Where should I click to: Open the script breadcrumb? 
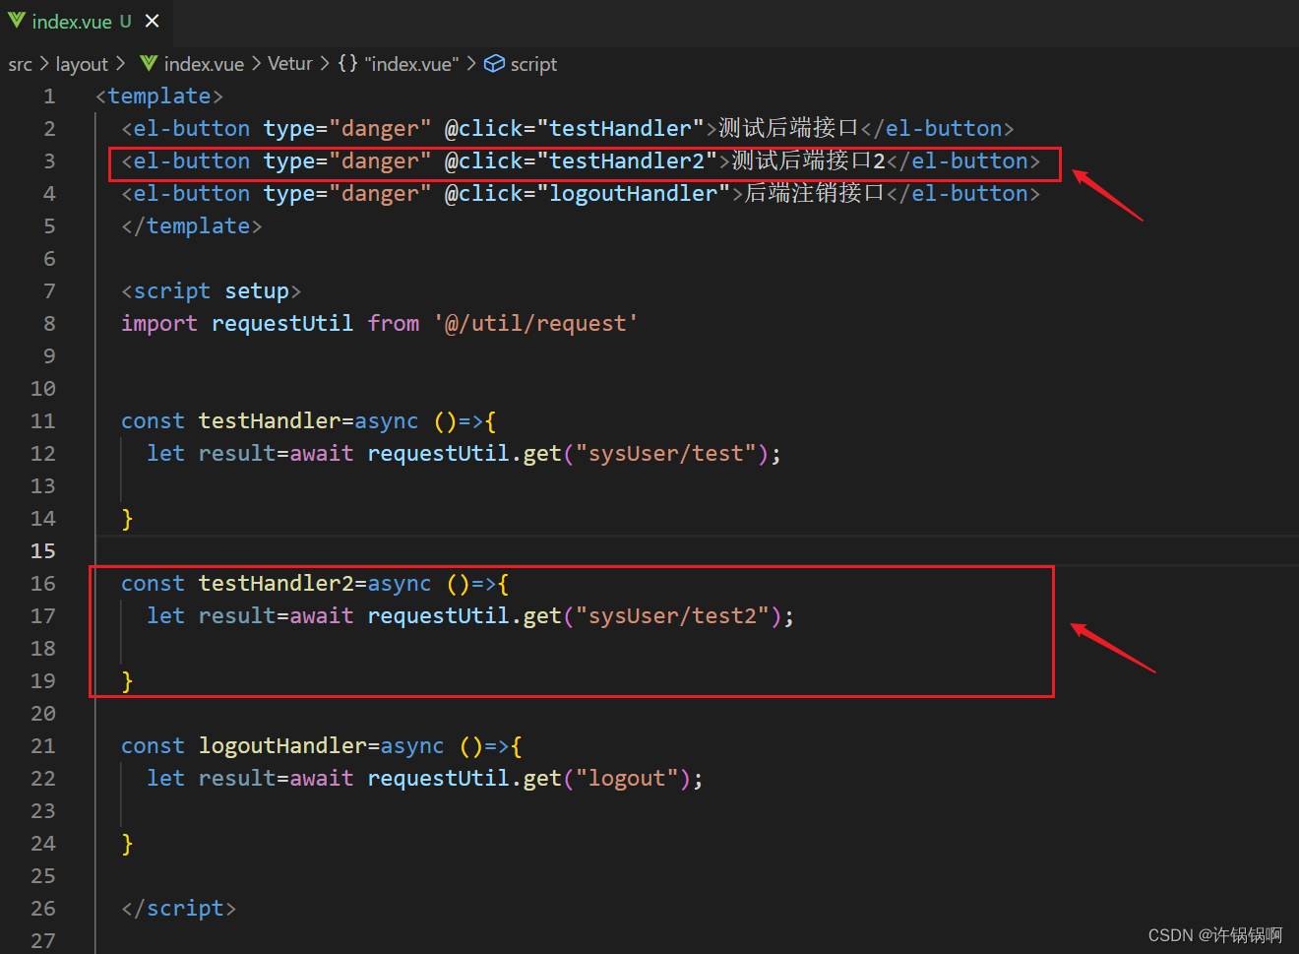click(x=533, y=64)
